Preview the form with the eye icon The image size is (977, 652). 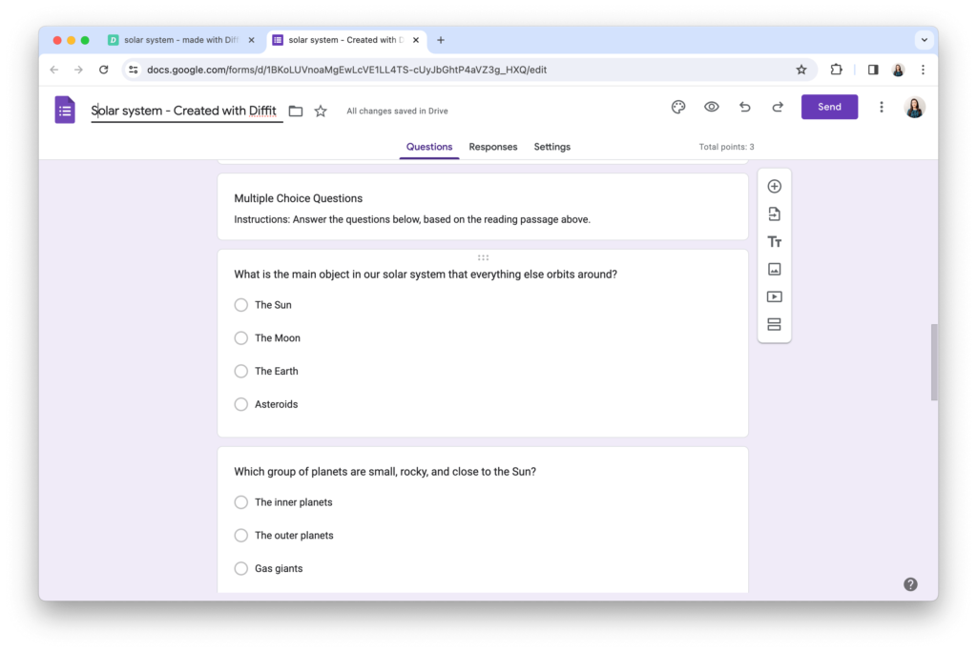pyautogui.click(x=711, y=107)
